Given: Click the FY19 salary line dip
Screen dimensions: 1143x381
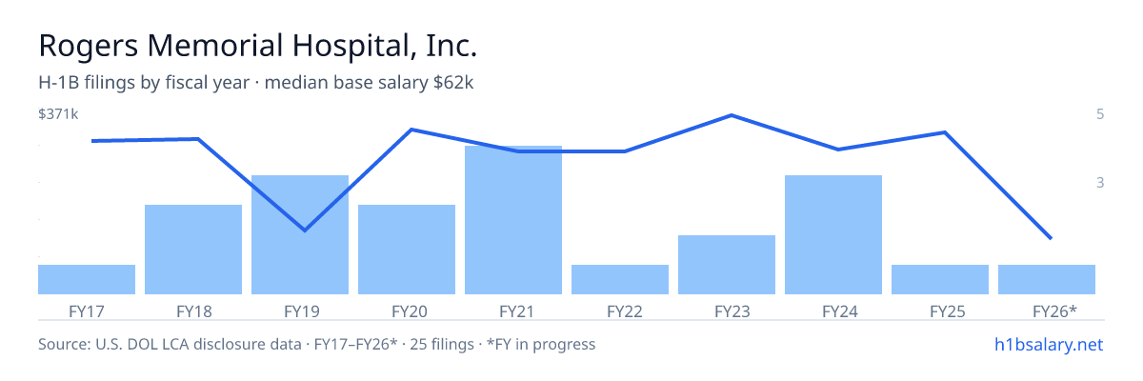Looking at the screenshot, I should [x=304, y=231].
